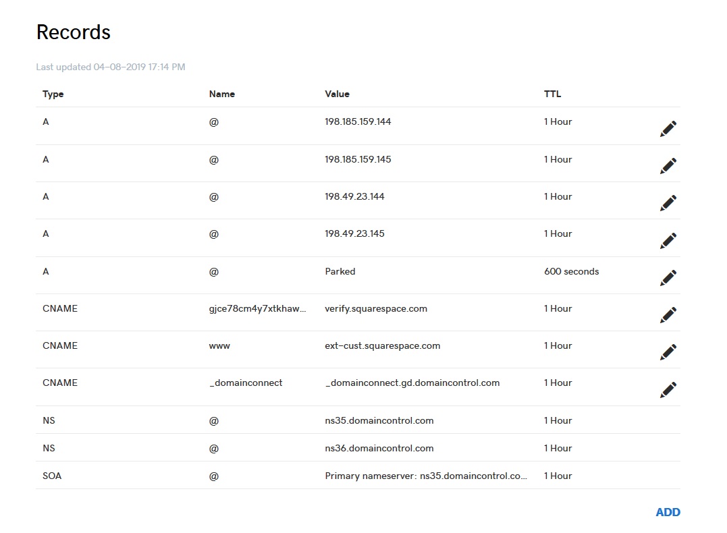Click the www name cell
This screenshot has height=533, width=727.
219,346
